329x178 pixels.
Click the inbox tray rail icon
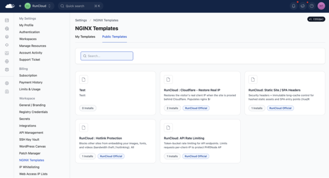pyautogui.click(x=7, y=53)
